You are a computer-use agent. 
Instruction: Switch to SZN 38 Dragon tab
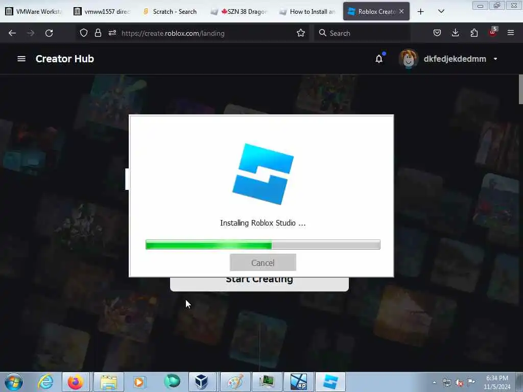coord(239,11)
